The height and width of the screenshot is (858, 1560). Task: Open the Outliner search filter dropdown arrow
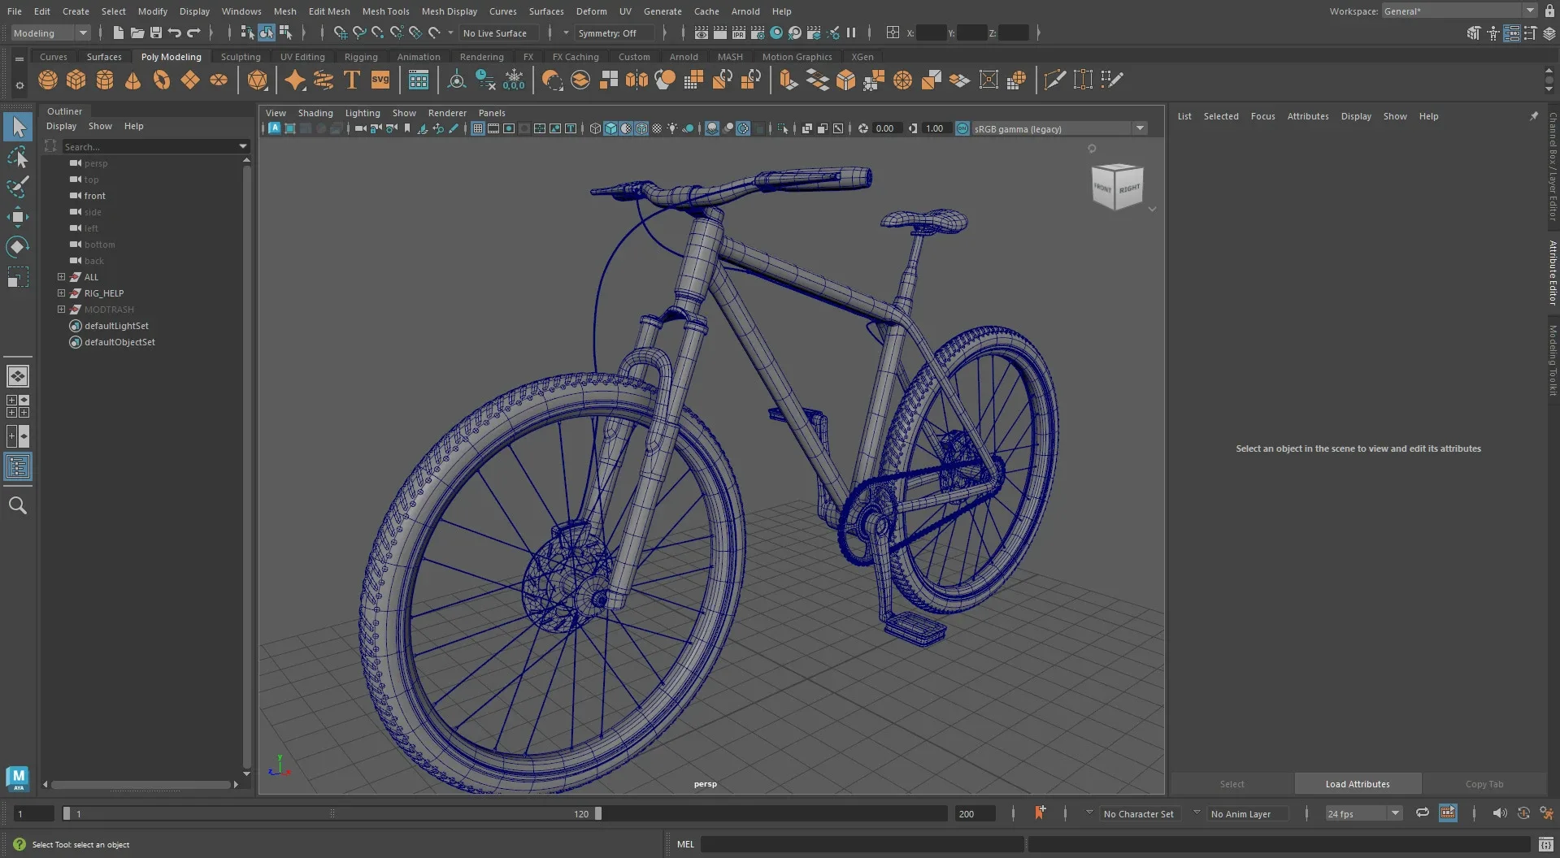(242, 146)
